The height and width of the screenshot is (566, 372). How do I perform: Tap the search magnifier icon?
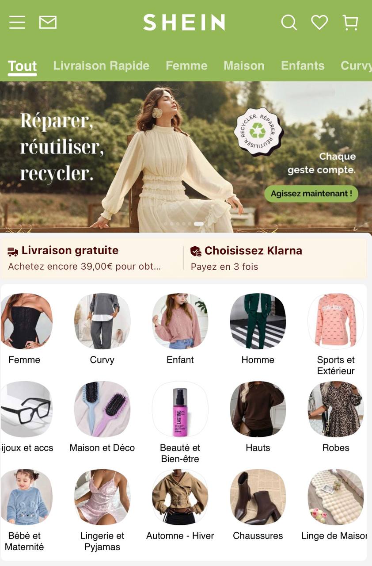coord(289,22)
